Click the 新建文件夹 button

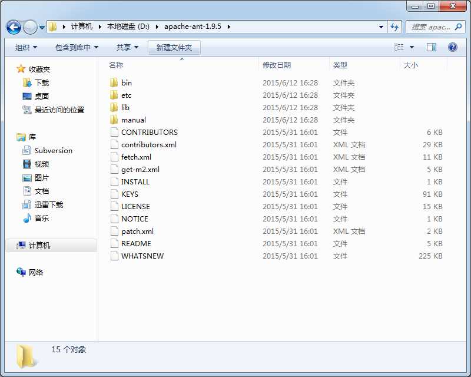[x=174, y=48]
